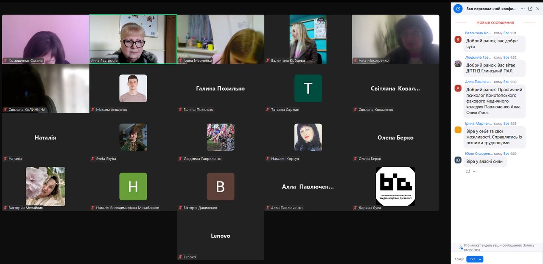Click Наталия Корсун's profile photo
The width and height of the screenshot is (543, 264).
pyautogui.click(x=308, y=137)
